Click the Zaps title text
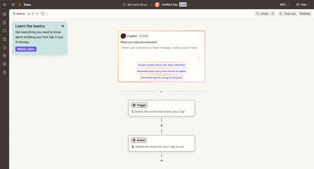This screenshot has width=314, height=169. click(27, 5)
